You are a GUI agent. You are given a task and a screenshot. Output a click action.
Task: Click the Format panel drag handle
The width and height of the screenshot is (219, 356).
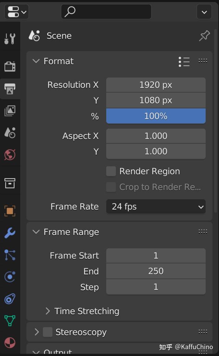[x=203, y=61]
